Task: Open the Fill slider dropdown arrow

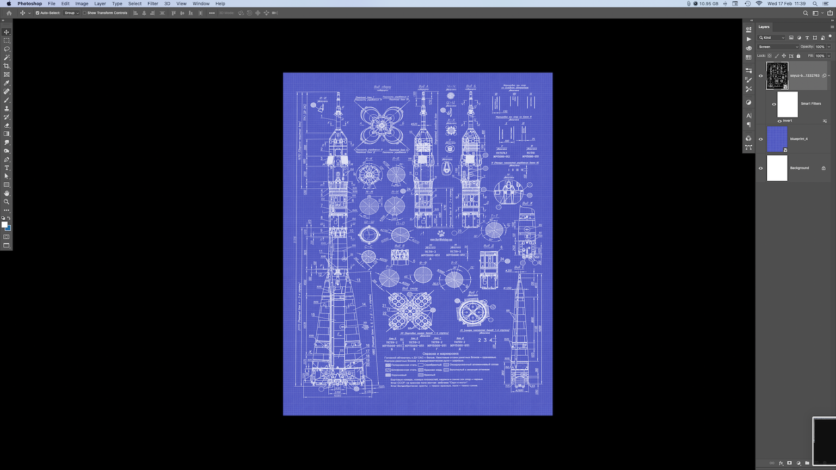Action: tap(829, 55)
